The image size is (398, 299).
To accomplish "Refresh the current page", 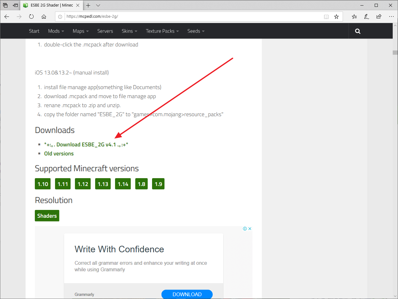I will pos(31,17).
